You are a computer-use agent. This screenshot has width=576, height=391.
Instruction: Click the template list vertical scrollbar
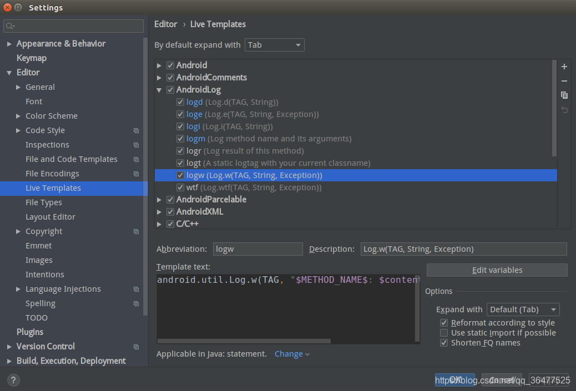click(554, 108)
